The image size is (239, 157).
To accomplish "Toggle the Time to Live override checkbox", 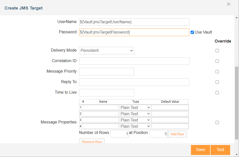I will 217,93.
